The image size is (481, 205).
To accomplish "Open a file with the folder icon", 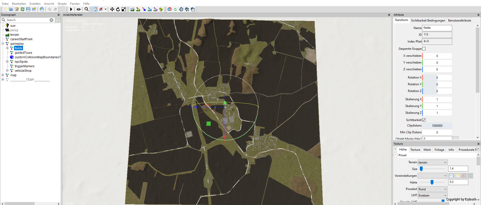I will 11,9.
